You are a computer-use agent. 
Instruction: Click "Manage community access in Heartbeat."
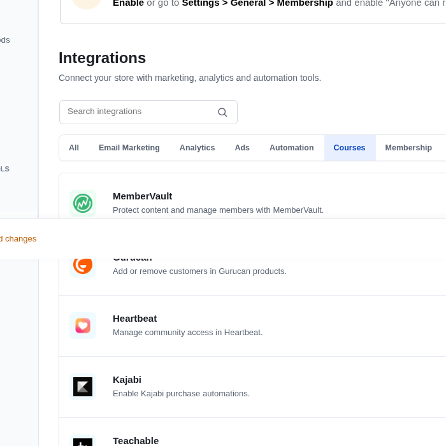188,333
